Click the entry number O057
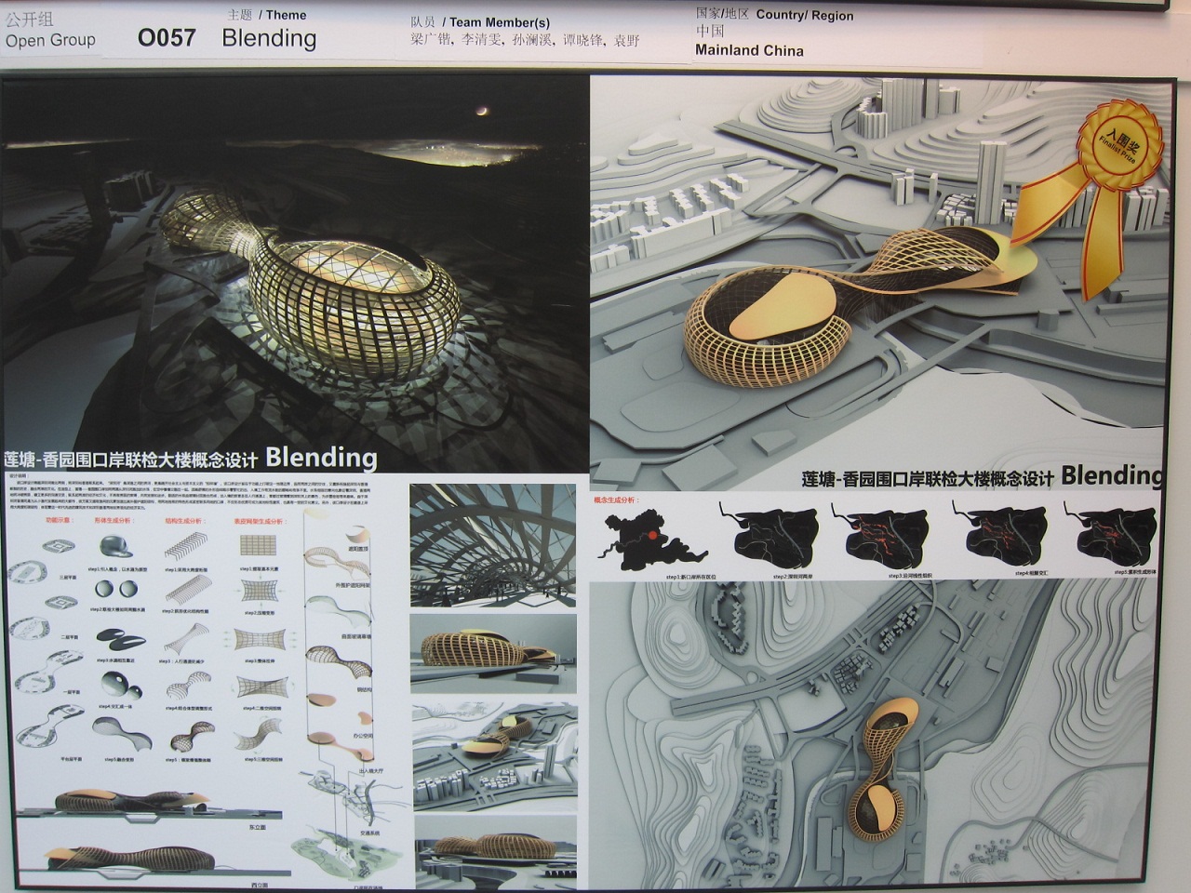1191x893 pixels. [167, 37]
